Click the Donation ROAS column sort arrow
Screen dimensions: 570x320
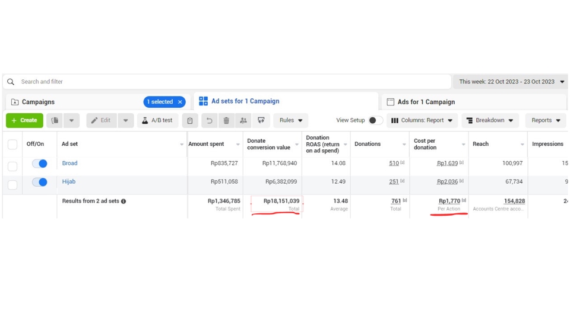click(x=346, y=145)
